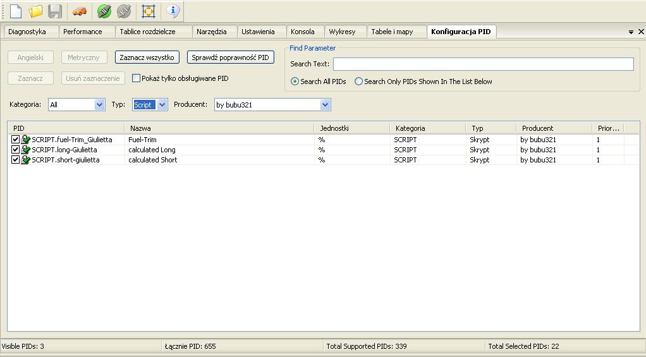Sort list by the Nazwa column header
Viewport: 646px width, 357px height.
(x=219, y=128)
